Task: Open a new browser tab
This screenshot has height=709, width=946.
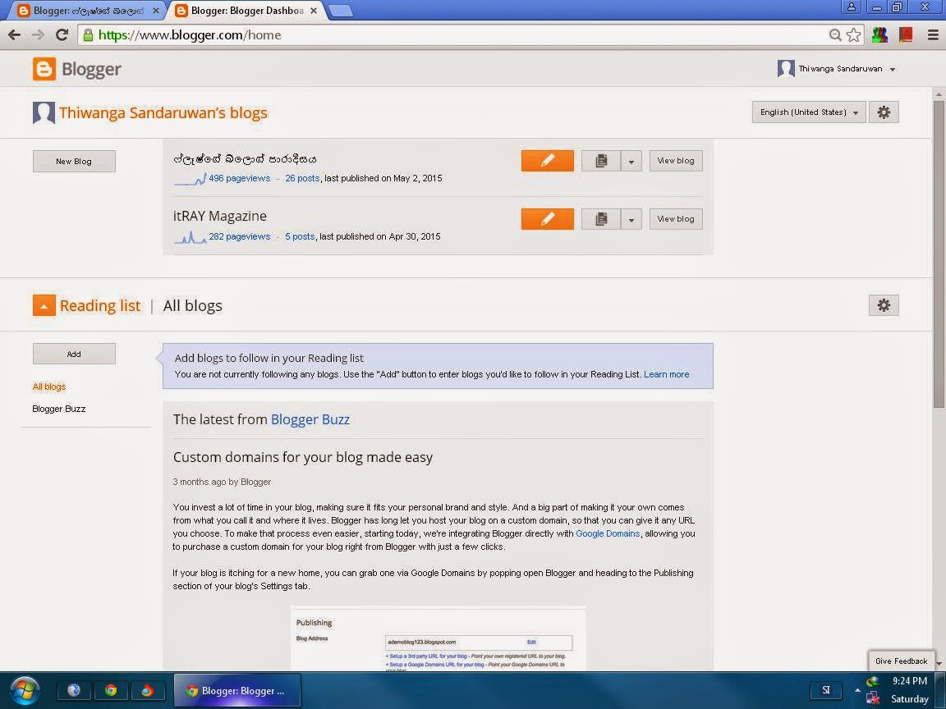Action: (341, 11)
